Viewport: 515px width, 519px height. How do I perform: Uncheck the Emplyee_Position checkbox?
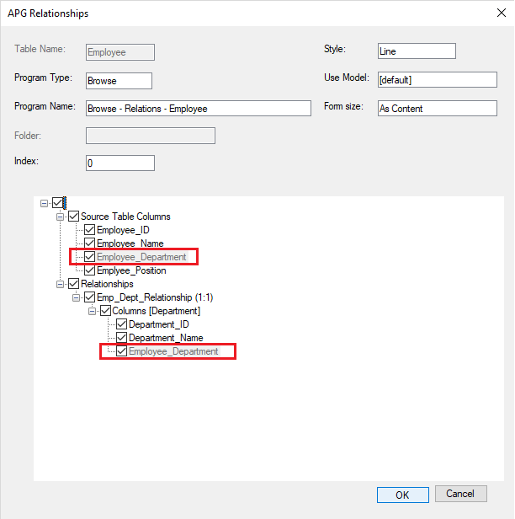tap(90, 270)
